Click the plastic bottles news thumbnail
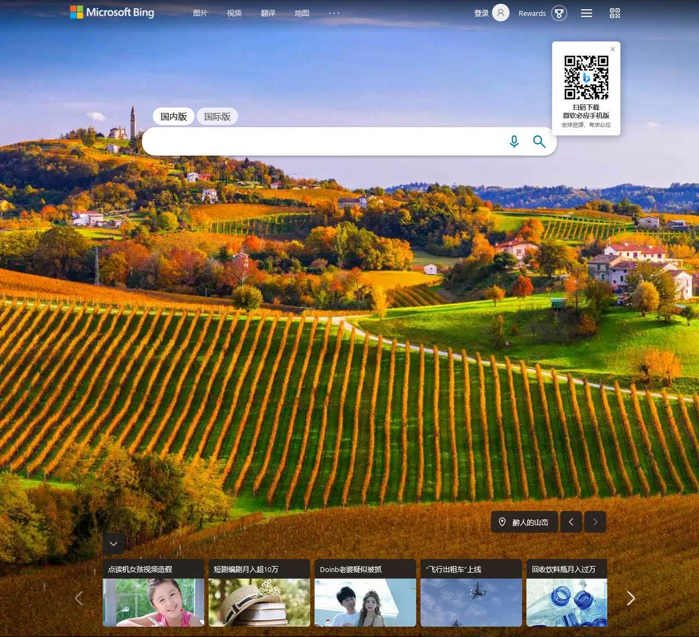This screenshot has height=637, width=699. (x=567, y=603)
